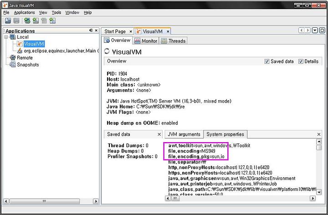Viewport: 328px width, 215px height.
Task: Close the VisualVM document tab
Action: 168,31
